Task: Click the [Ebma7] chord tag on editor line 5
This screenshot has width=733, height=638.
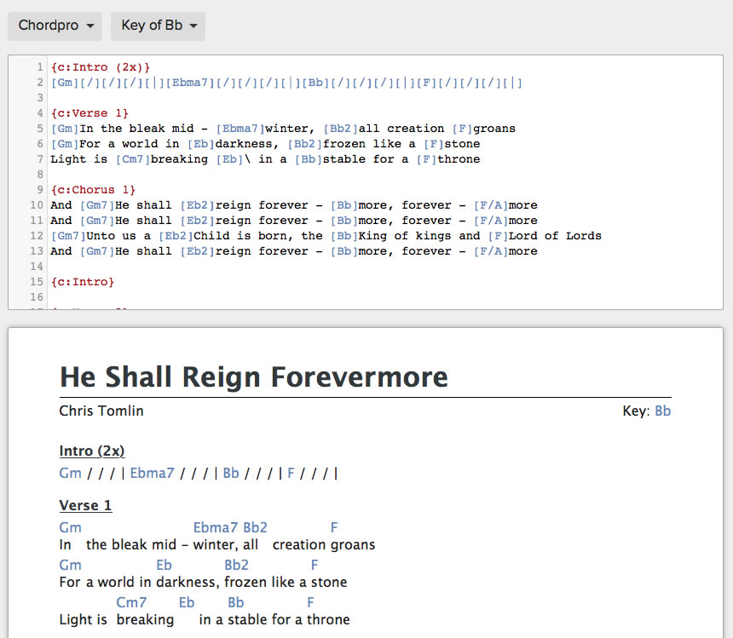Action: click(x=240, y=129)
